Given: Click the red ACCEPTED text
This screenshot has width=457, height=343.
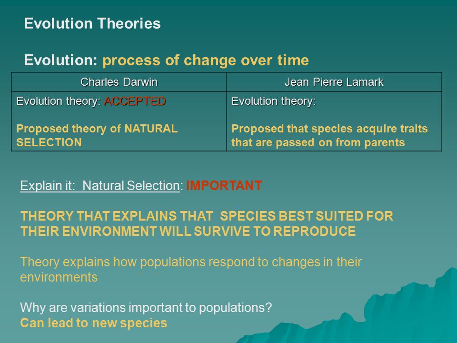Looking at the screenshot, I should [135, 101].
